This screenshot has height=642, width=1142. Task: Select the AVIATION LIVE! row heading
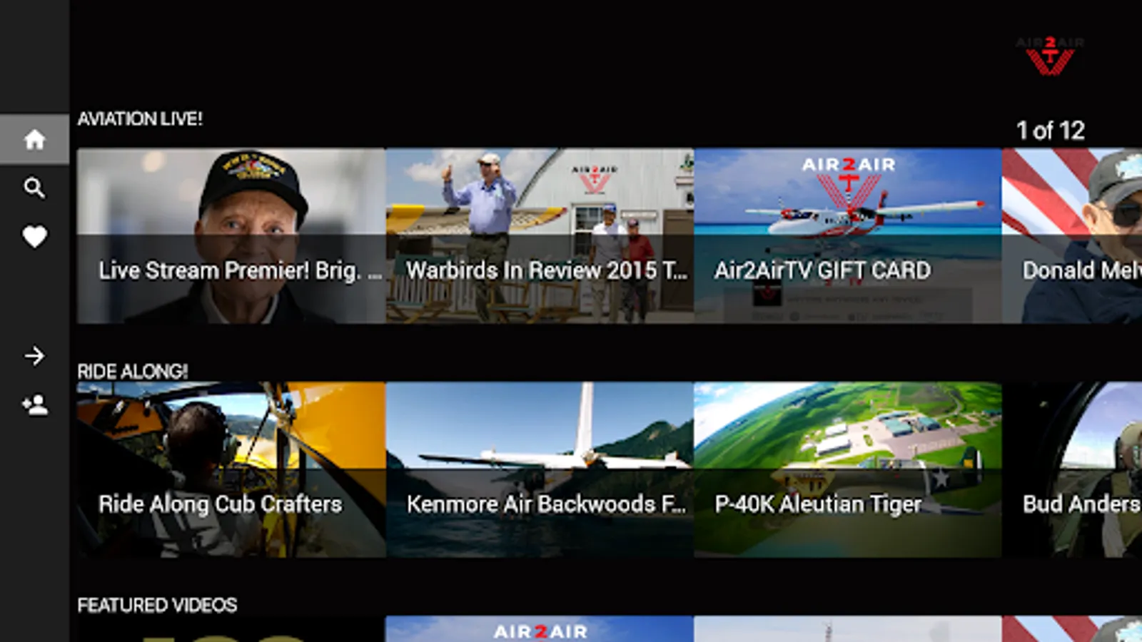(x=140, y=118)
